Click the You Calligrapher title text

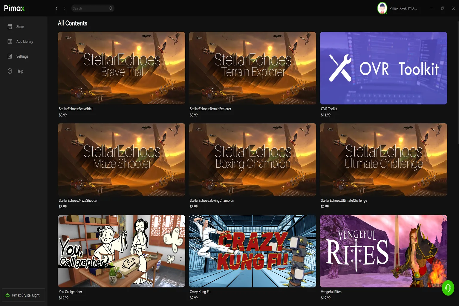(71, 292)
